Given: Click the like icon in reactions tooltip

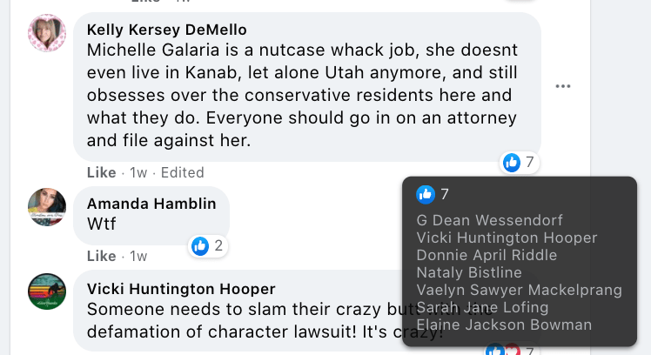Looking at the screenshot, I should [x=426, y=194].
